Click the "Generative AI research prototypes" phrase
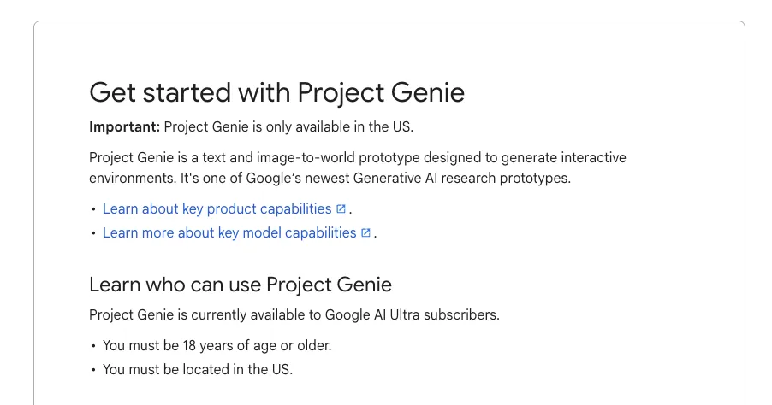Image resolution: width=772 pixels, height=405 pixels. [461, 179]
